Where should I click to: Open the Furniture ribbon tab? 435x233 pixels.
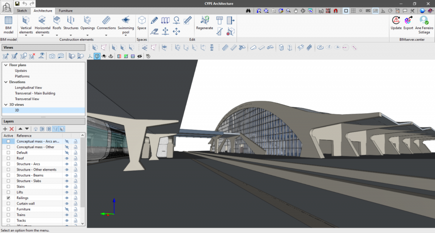pyautogui.click(x=65, y=11)
